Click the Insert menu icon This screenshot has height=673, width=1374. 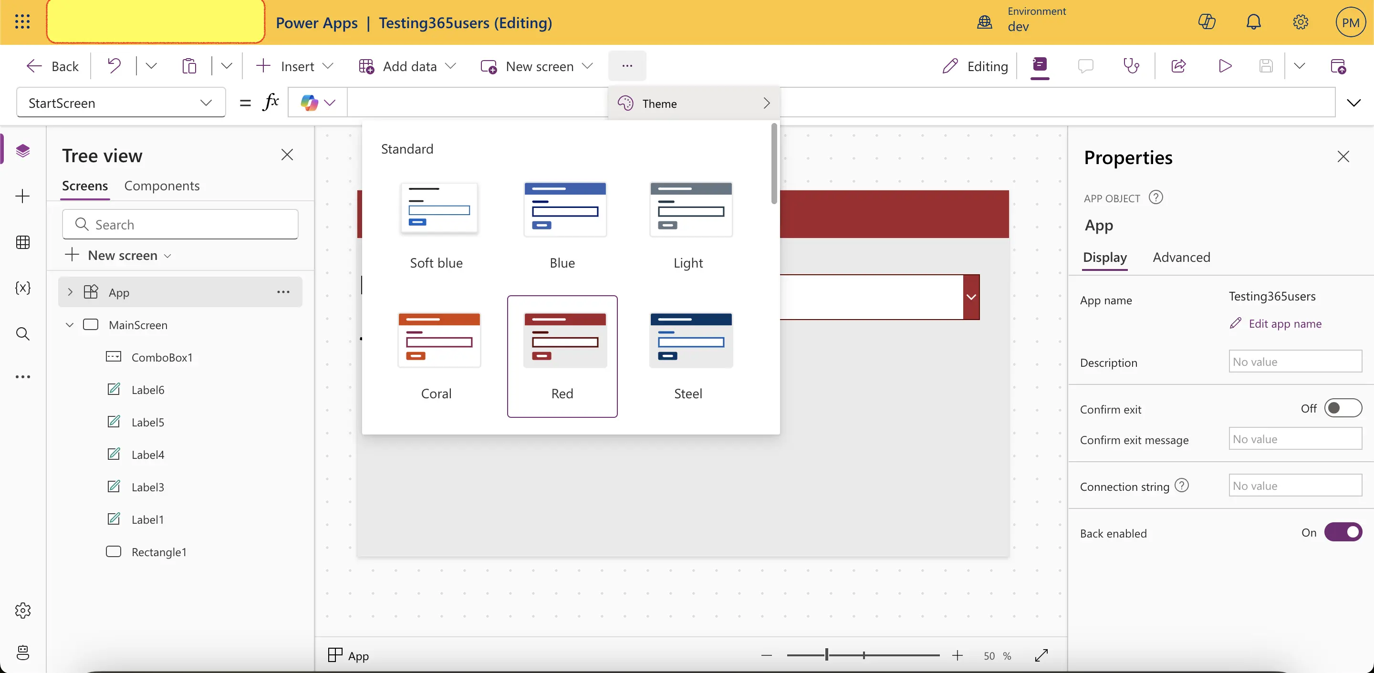[263, 66]
